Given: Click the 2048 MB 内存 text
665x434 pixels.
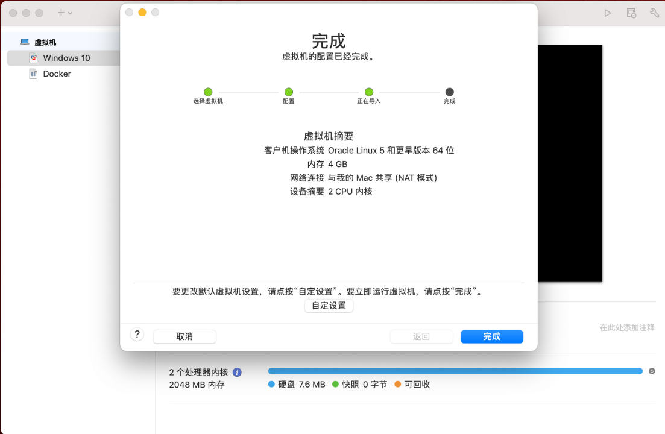Looking at the screenshot, I should click(197, 385).
